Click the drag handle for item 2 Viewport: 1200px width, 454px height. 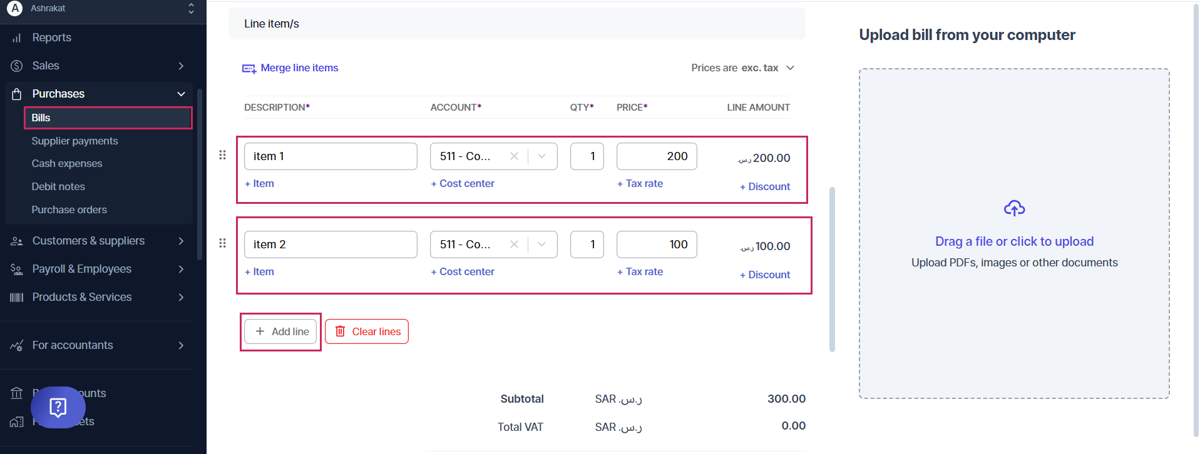click(x=222, y=243)
